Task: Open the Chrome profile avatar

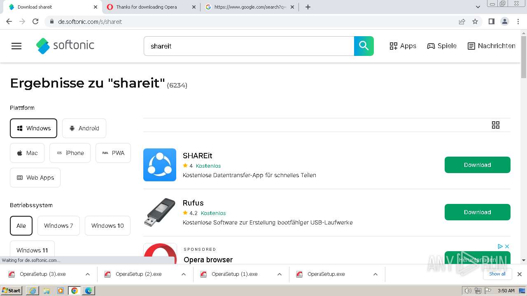Action: pos(504,21)
